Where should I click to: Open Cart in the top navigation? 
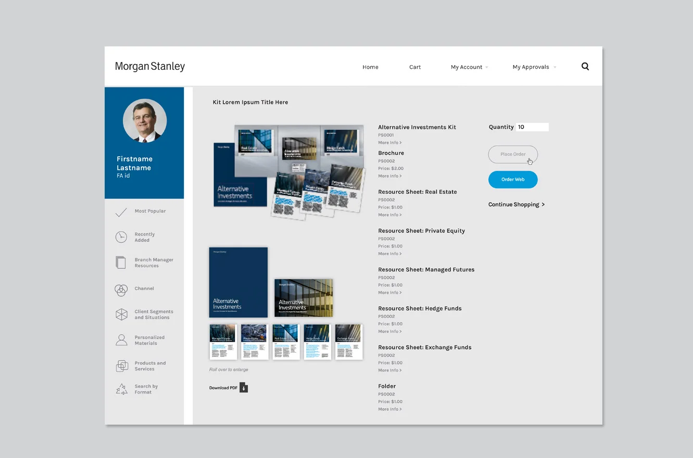pyautogui.click(x=415, y=67)
